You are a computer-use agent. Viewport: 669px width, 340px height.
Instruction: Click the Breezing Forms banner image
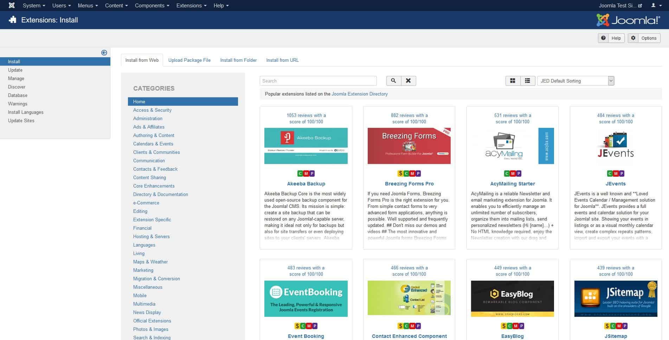click(409, 146)
